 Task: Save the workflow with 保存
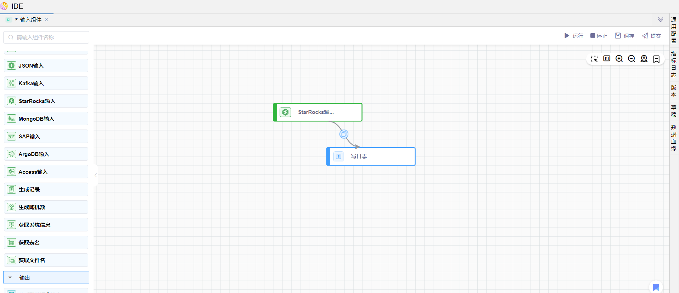(x=624, y=36)
